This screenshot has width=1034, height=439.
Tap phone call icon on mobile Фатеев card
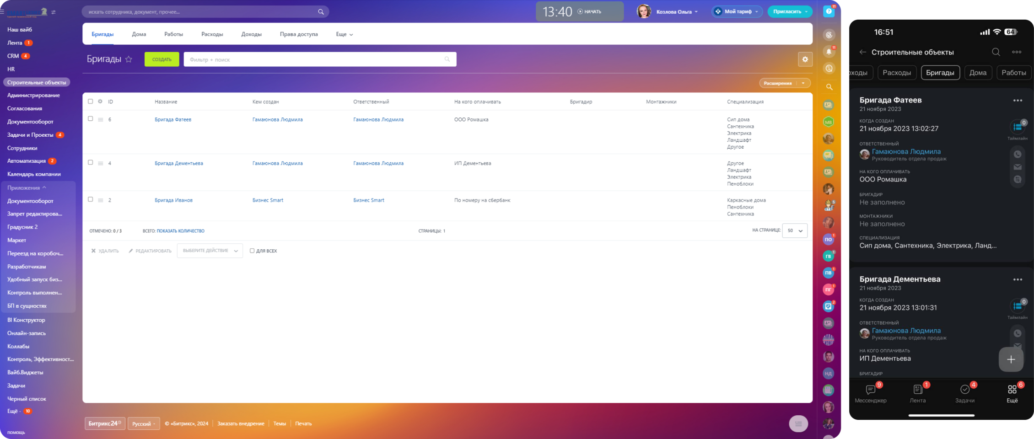click(1018, 155)
